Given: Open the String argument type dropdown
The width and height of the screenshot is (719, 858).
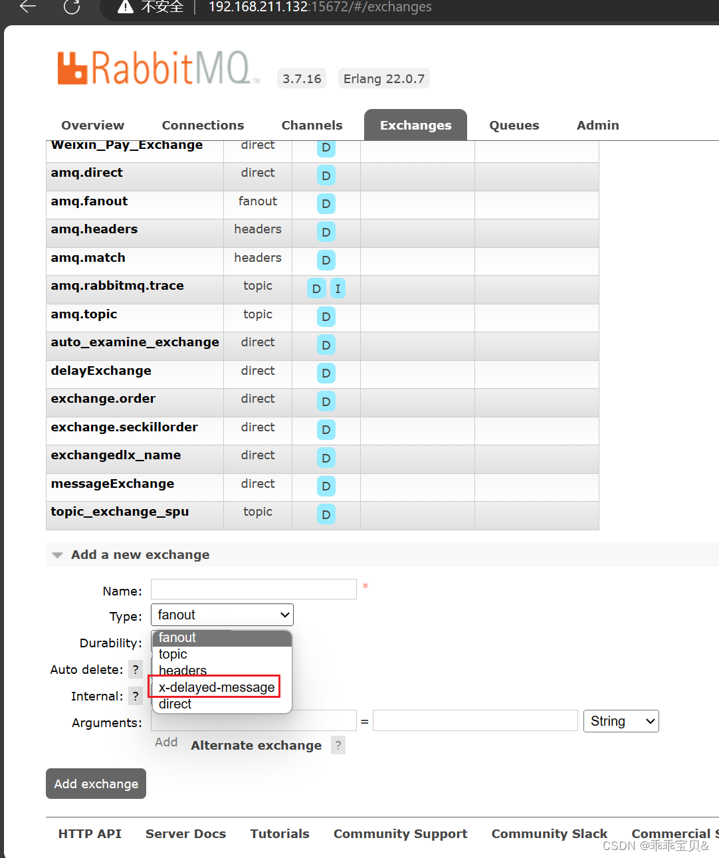Looking at the screenshot, I should [621, 721].
